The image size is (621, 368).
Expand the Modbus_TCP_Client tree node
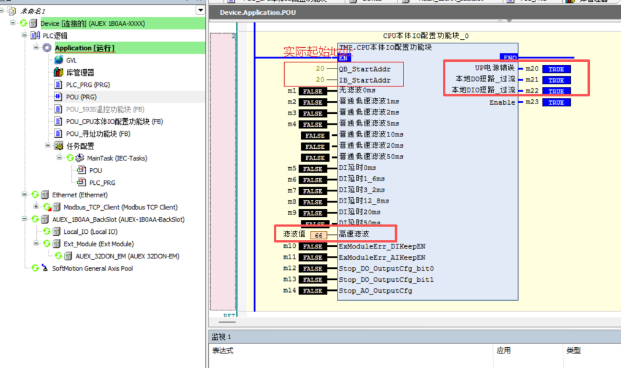(x=36, y=206)
